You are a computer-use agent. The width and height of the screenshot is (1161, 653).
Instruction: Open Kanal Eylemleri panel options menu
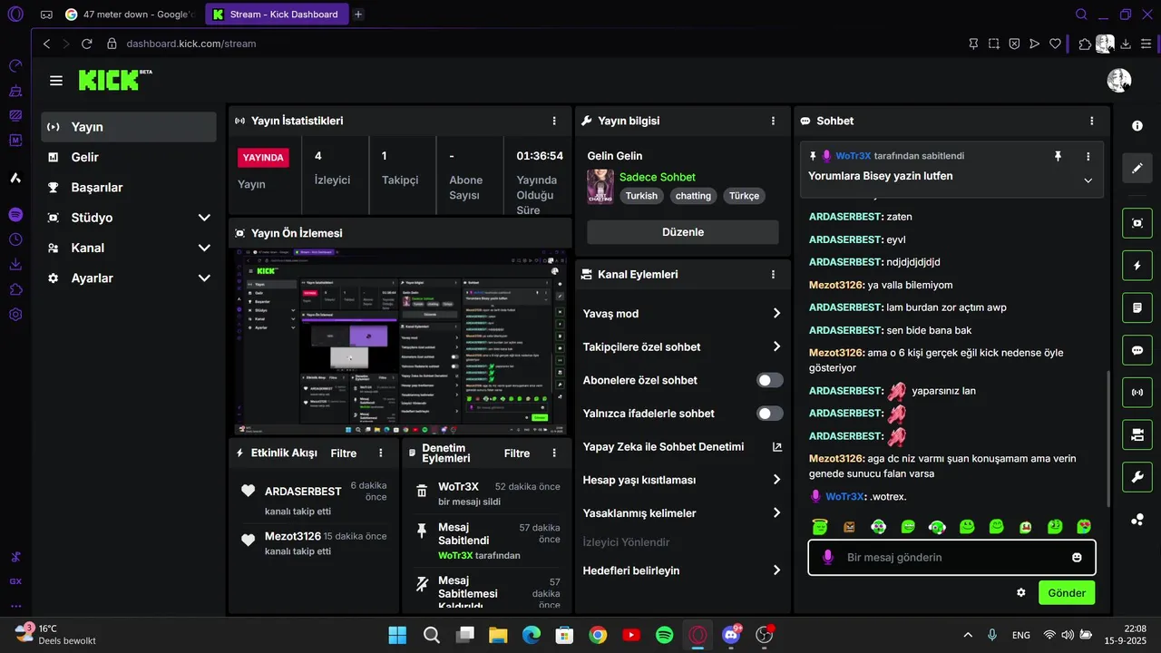tap(773, 274)
